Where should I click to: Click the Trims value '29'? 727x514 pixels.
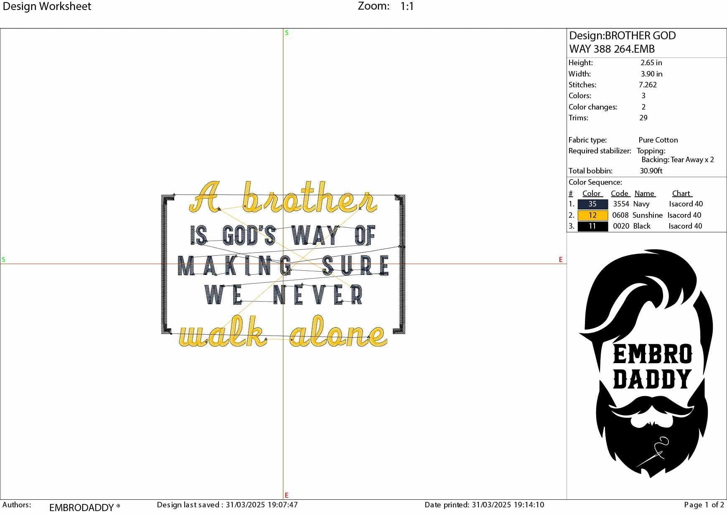coord(643,118)
